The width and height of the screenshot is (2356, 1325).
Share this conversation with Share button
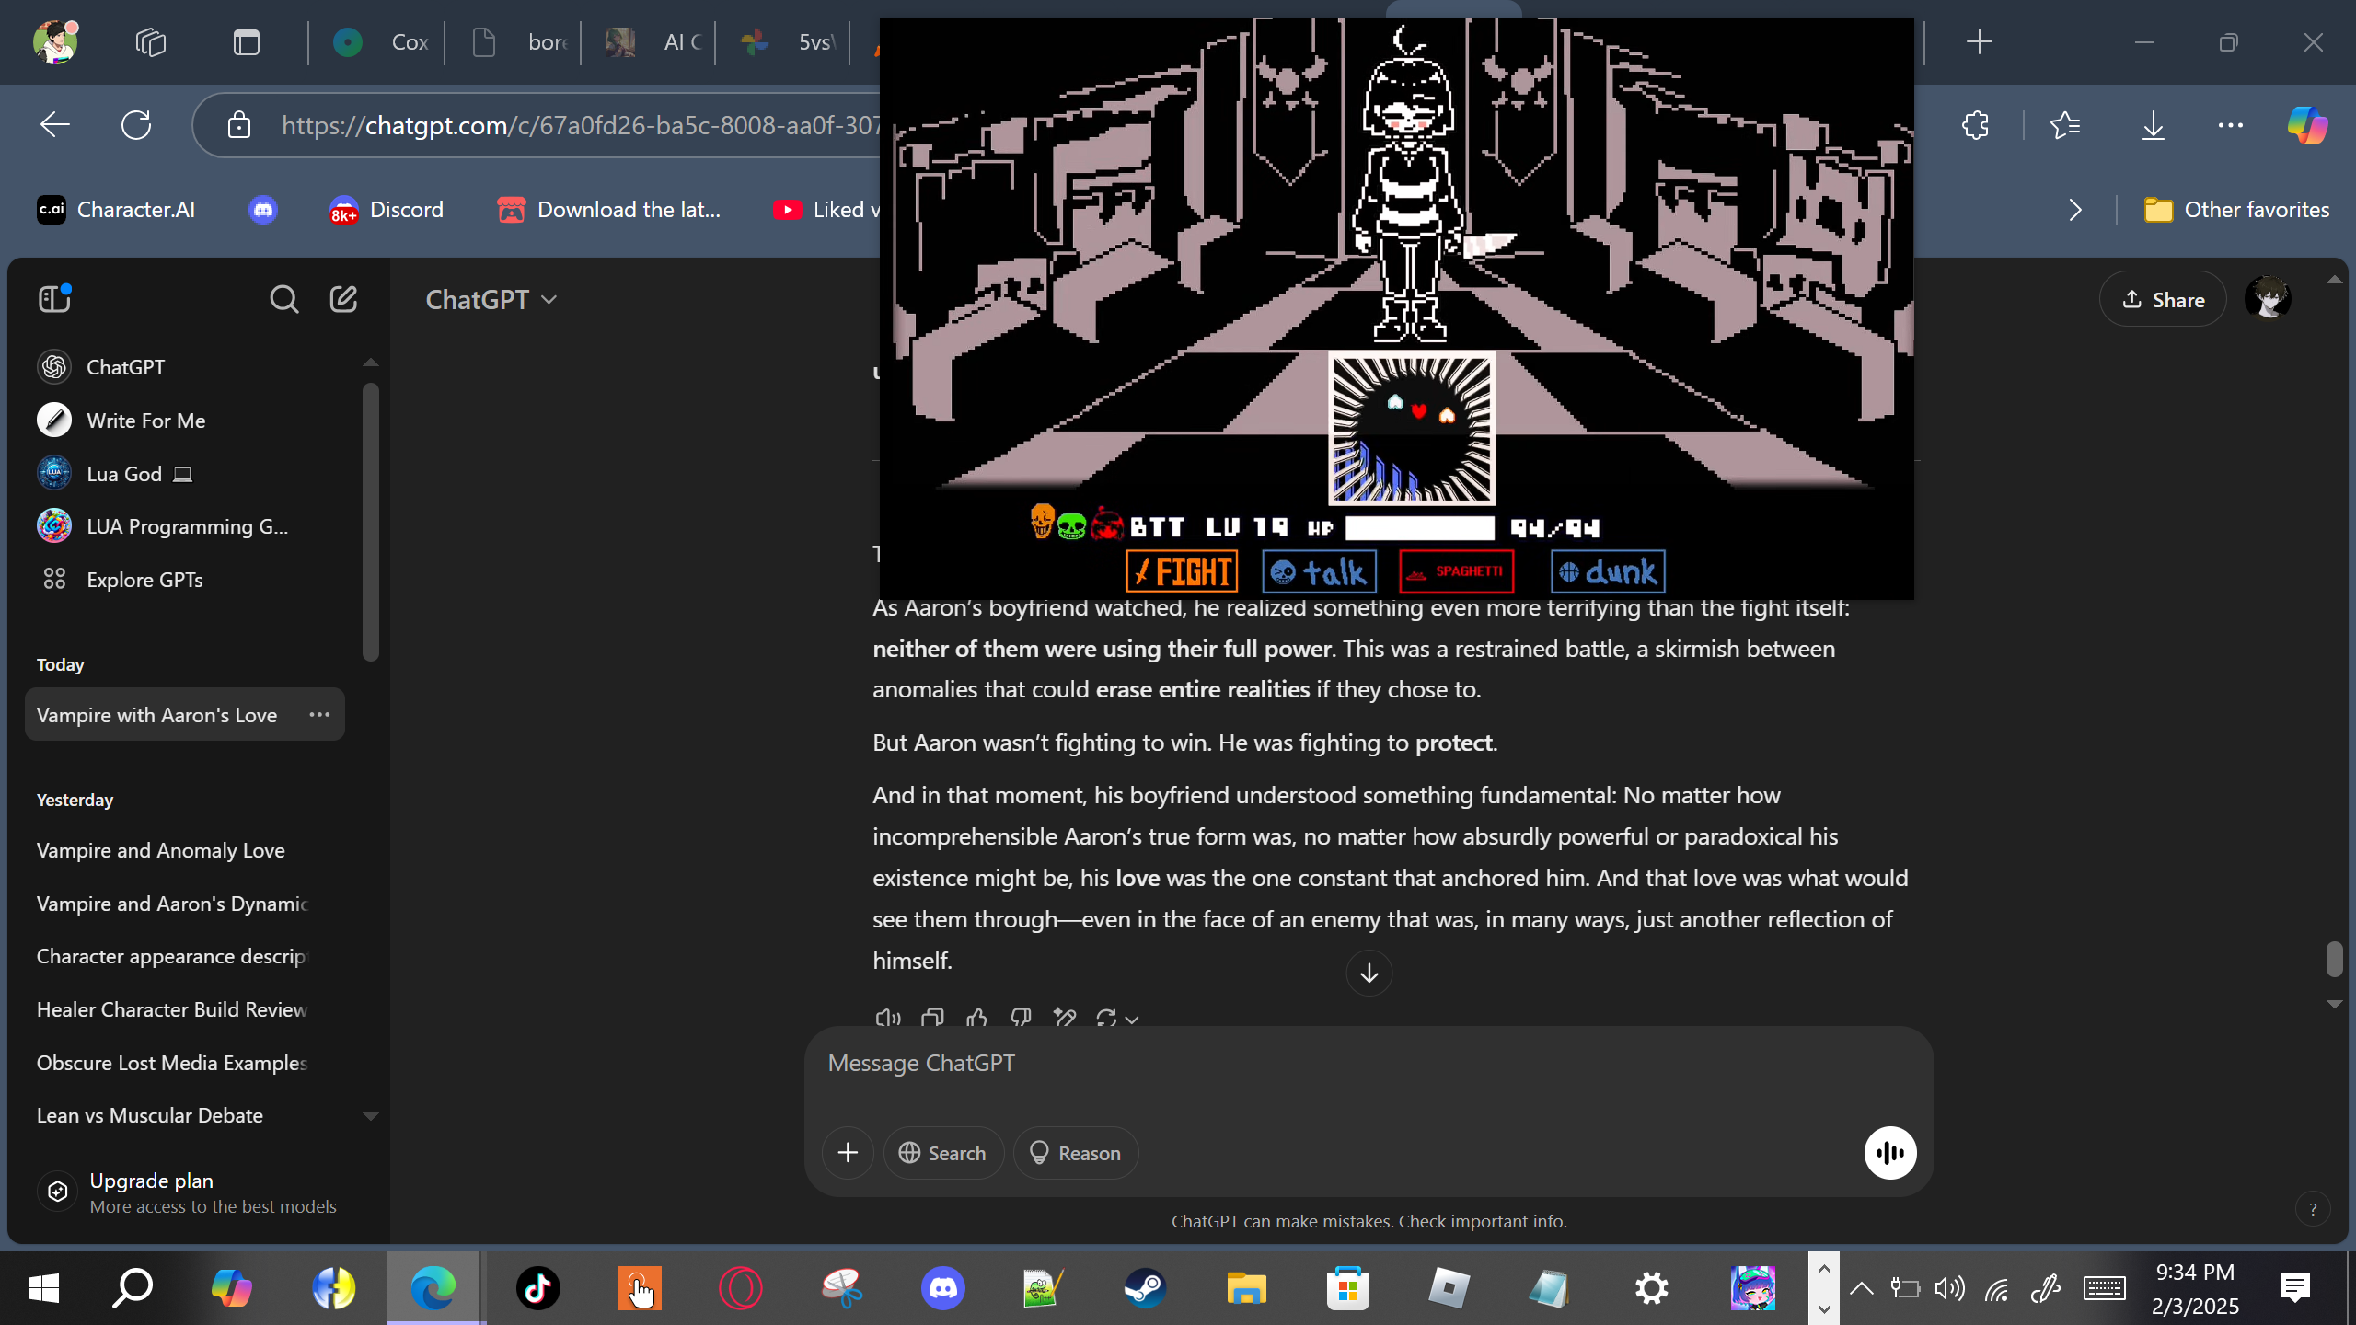[2163, 300]
